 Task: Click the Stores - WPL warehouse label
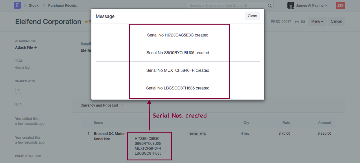coord(197,134)
